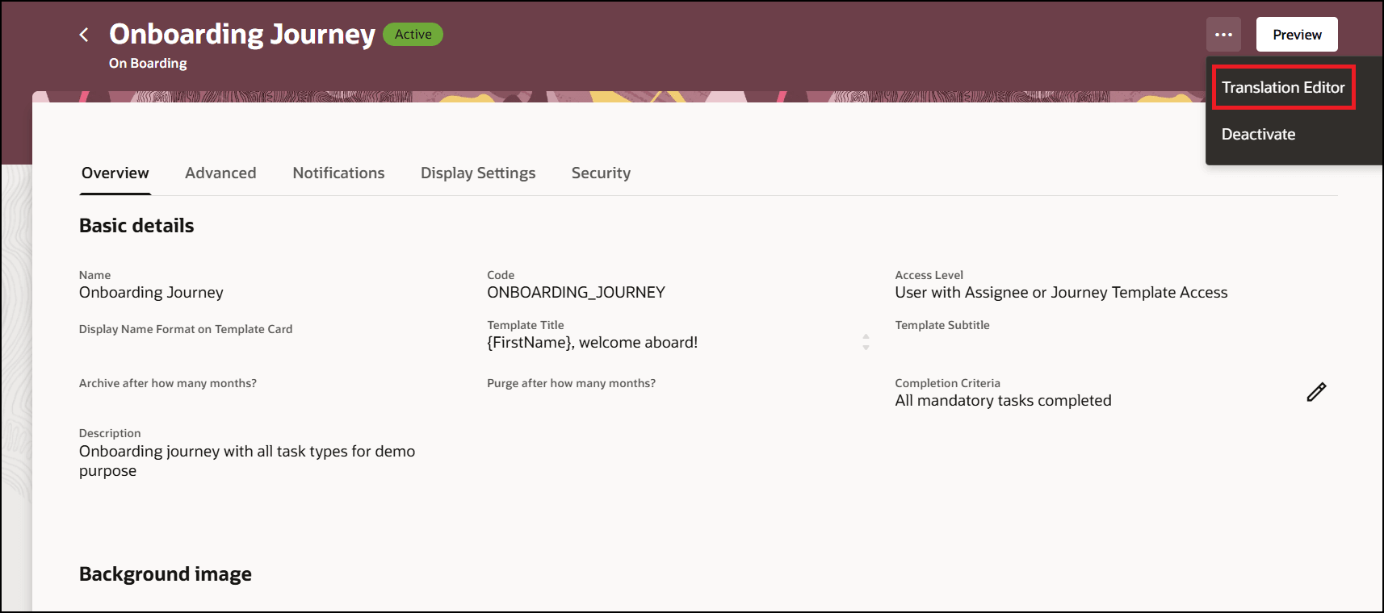This screenshot has width=1384, height=613.
Task: Click the Purge after how many months label
Action: [x=571, y=383]
